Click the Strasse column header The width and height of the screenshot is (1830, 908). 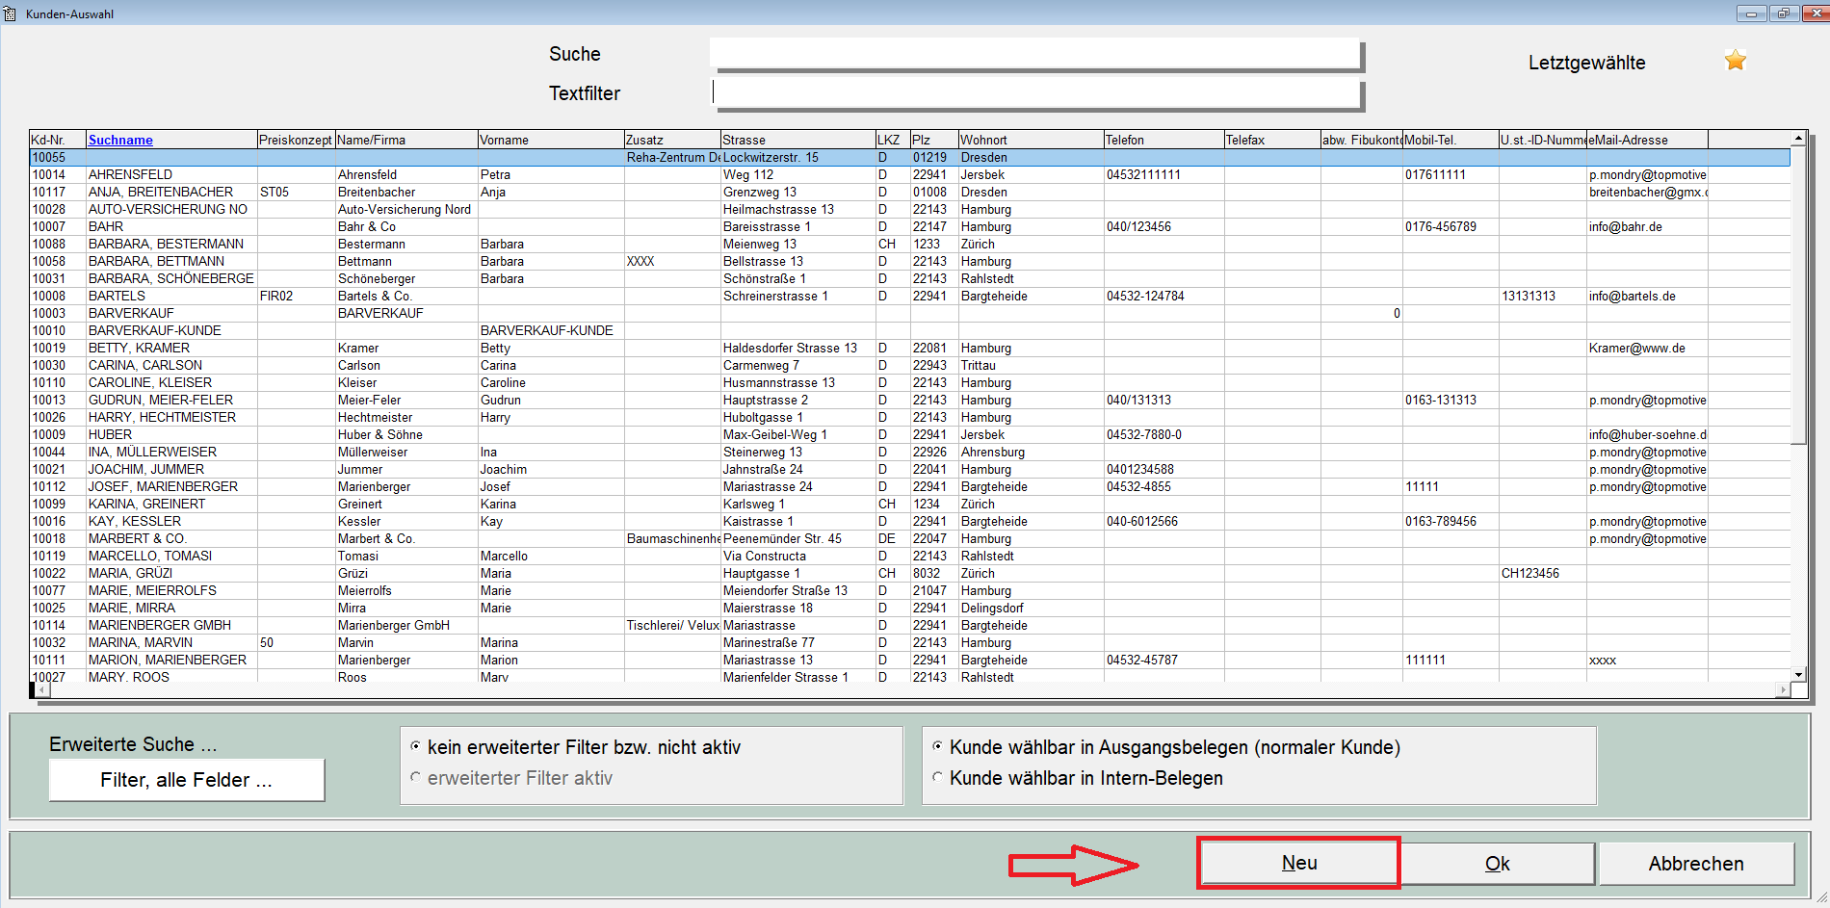(797, 140)
